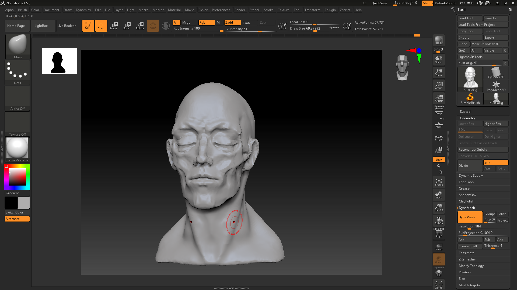Click the Make PolyMesh3D button
The height and width of the screenshot is (290, 517).
tap(489, 44)
